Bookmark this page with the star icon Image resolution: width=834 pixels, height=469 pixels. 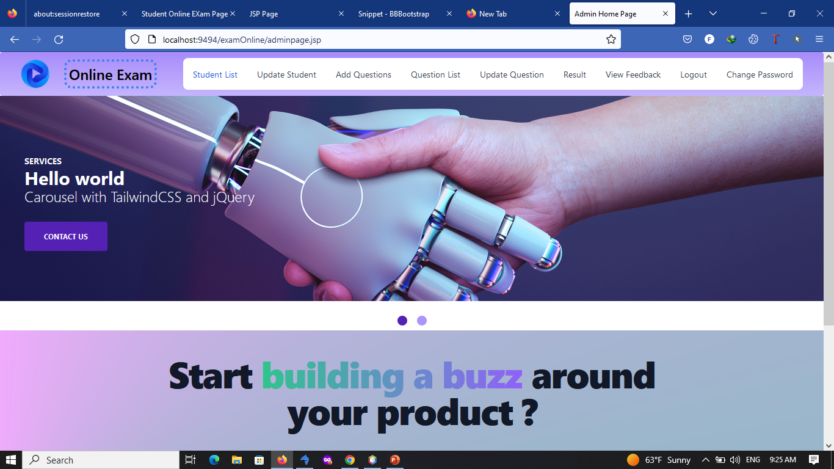pos(611,40)
